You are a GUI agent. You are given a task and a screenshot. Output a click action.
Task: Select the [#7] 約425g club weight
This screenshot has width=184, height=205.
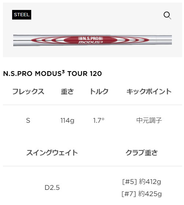tap(142, 194)
